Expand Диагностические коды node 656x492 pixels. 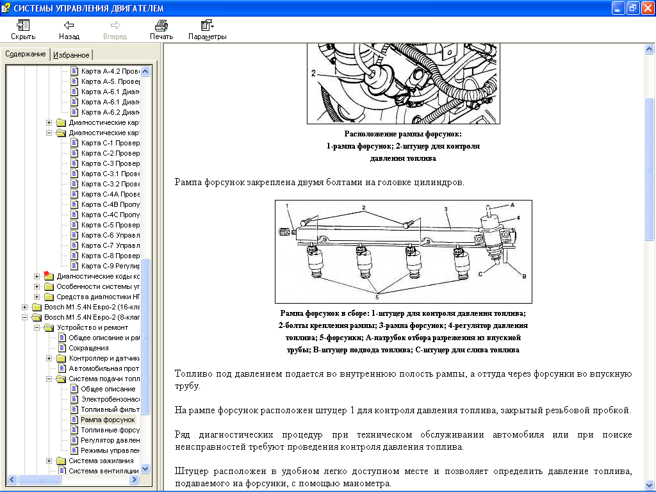(37, 276)
